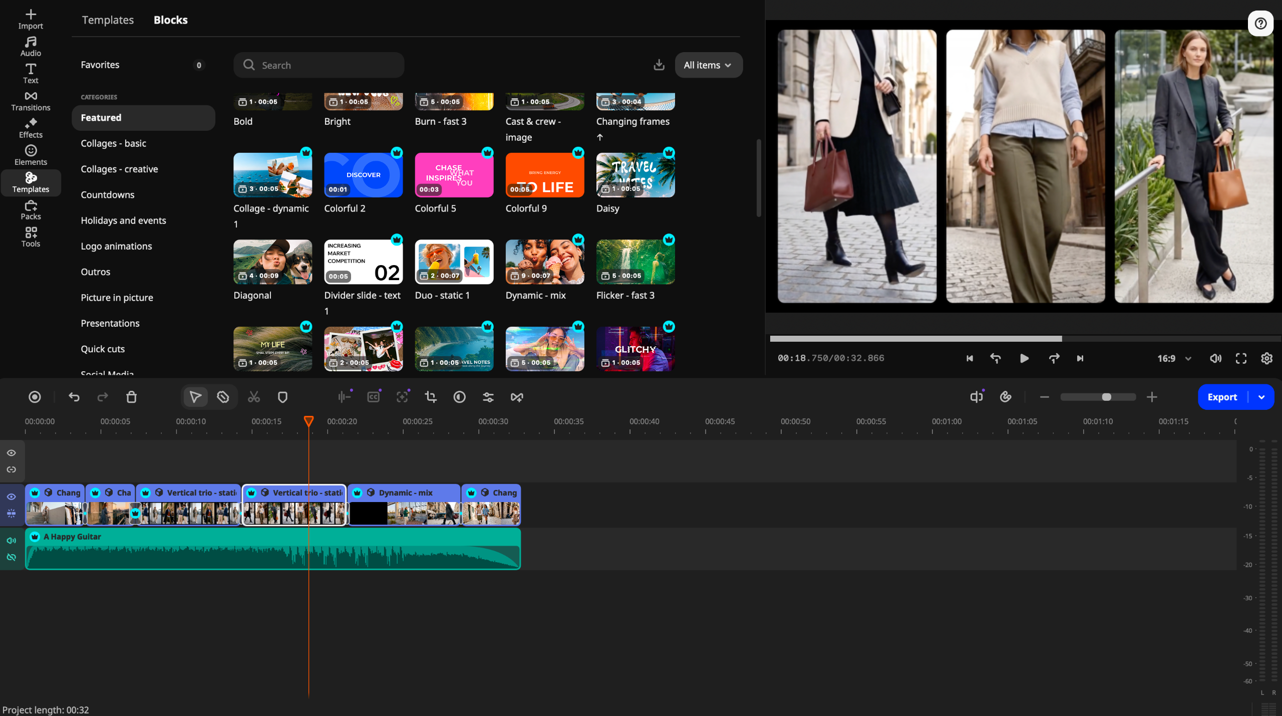Open the Audio library in sidebar
Screen dimensions: 1282x716
click(31, 46)
